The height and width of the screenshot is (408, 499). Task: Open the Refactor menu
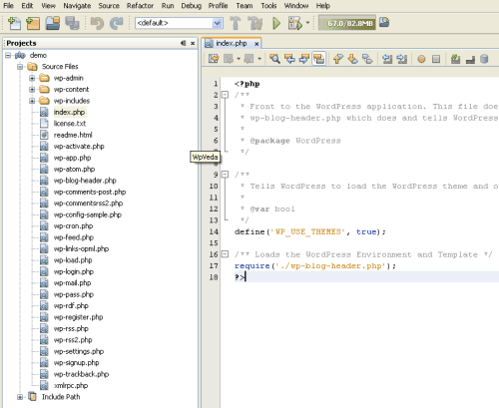[x=140, y=6]
